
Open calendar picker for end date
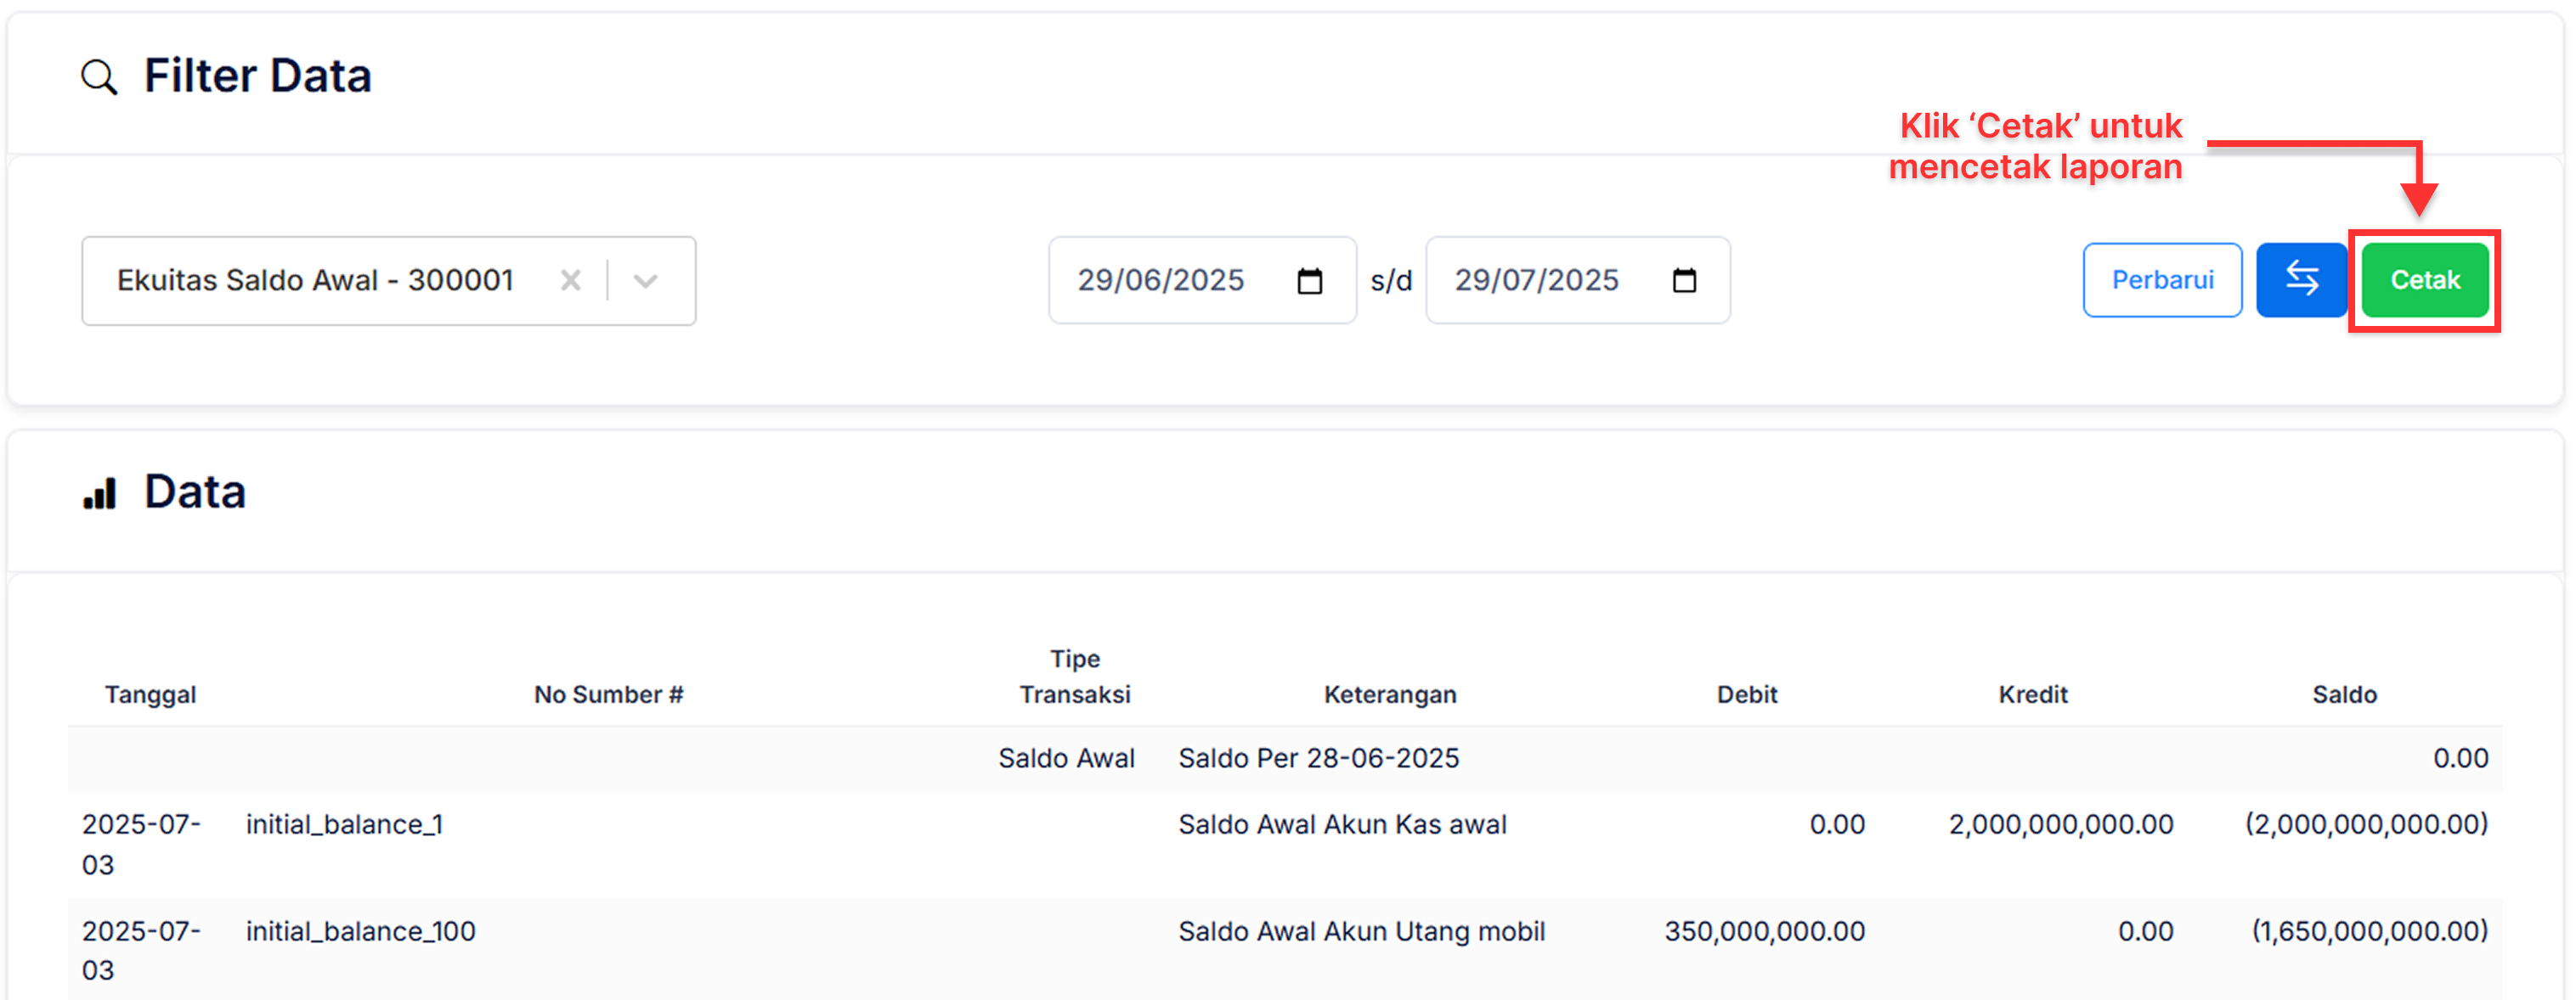(1684, 282)
